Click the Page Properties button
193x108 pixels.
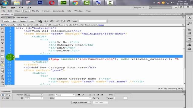(x=81, y=103)
